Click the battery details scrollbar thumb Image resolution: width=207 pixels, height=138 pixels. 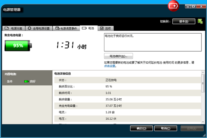point(203,83)
